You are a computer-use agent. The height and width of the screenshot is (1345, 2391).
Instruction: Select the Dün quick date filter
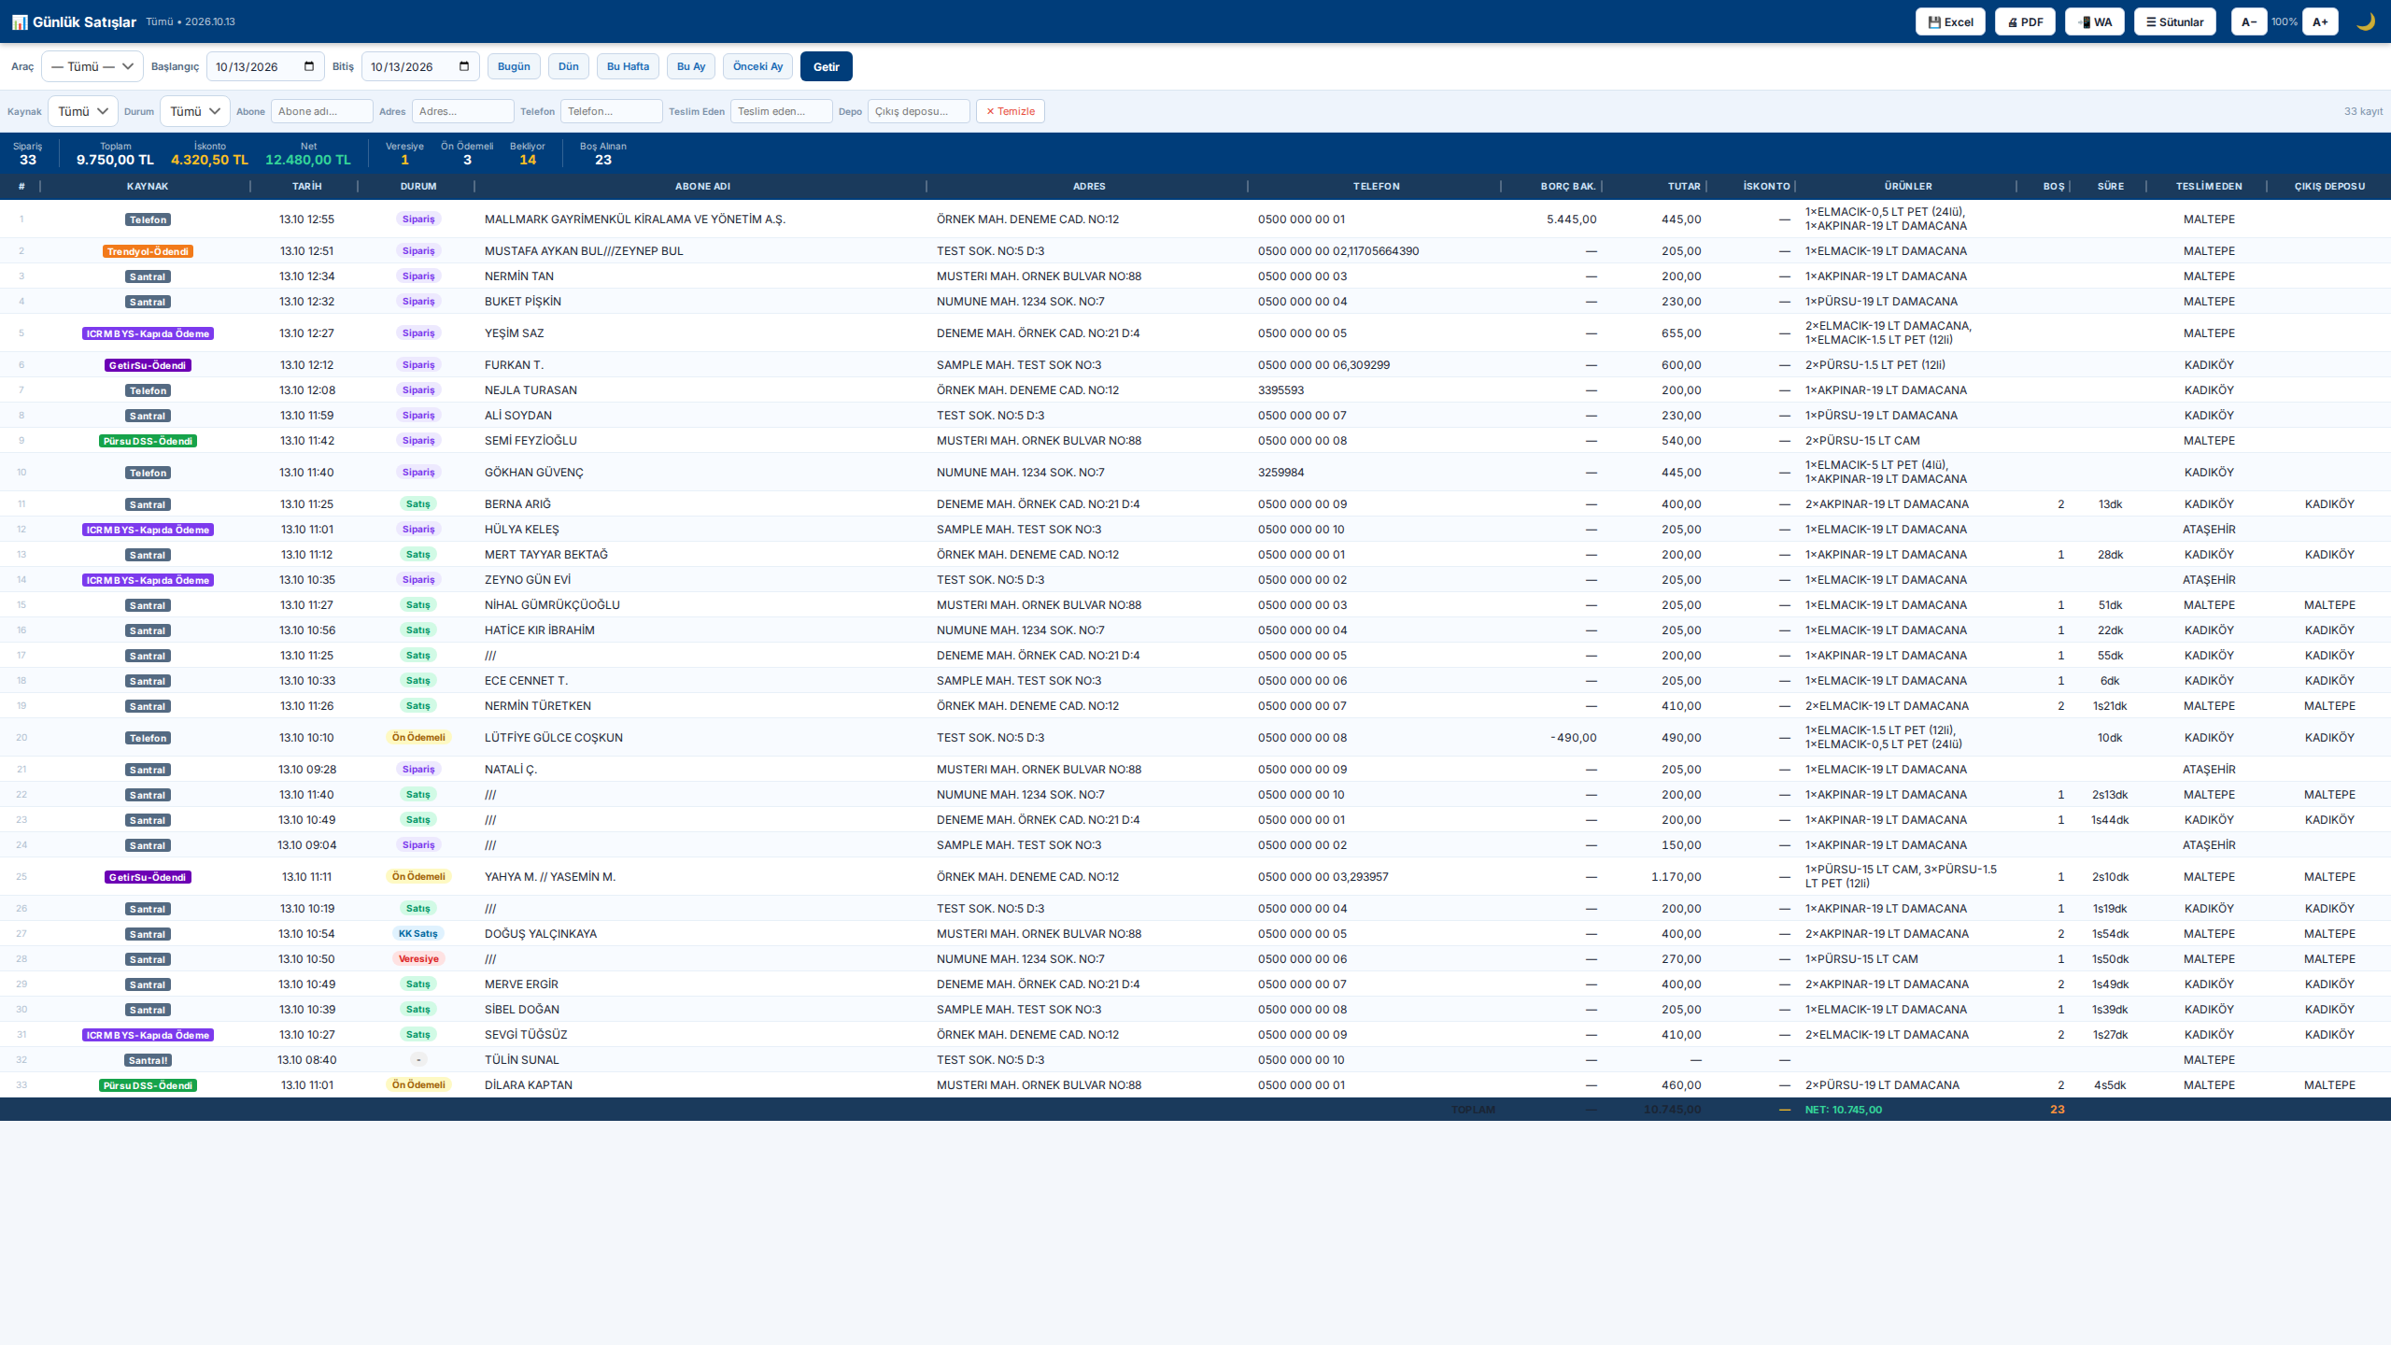569,66
